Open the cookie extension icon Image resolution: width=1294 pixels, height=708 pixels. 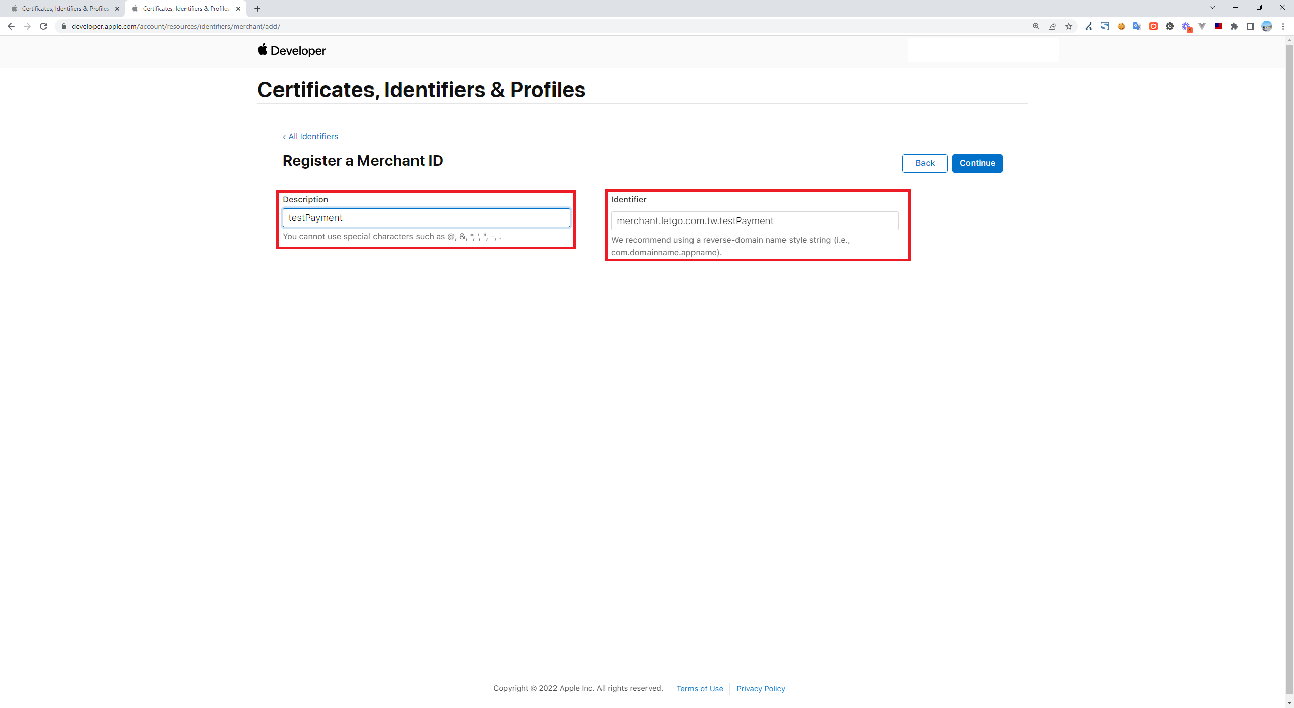click(1121, 26)
